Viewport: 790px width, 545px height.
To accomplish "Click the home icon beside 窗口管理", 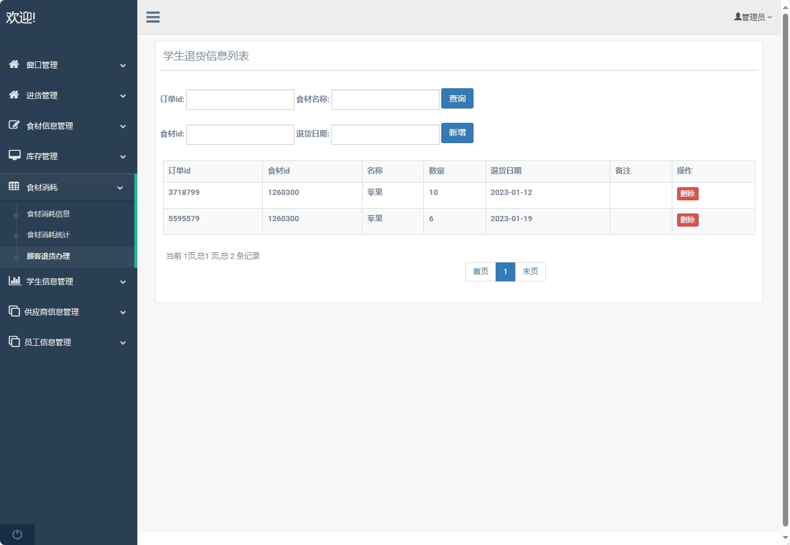I will [14, 64].
